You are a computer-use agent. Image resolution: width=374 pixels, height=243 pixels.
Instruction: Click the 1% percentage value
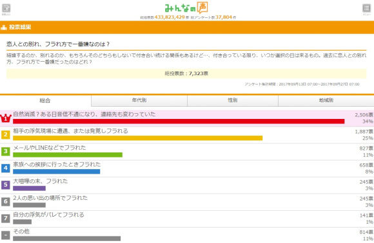369,222
